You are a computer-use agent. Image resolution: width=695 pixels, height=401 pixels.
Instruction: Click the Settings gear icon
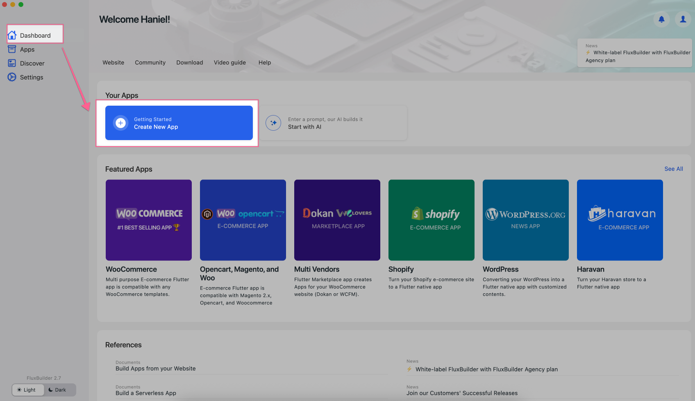click(12, 77)
